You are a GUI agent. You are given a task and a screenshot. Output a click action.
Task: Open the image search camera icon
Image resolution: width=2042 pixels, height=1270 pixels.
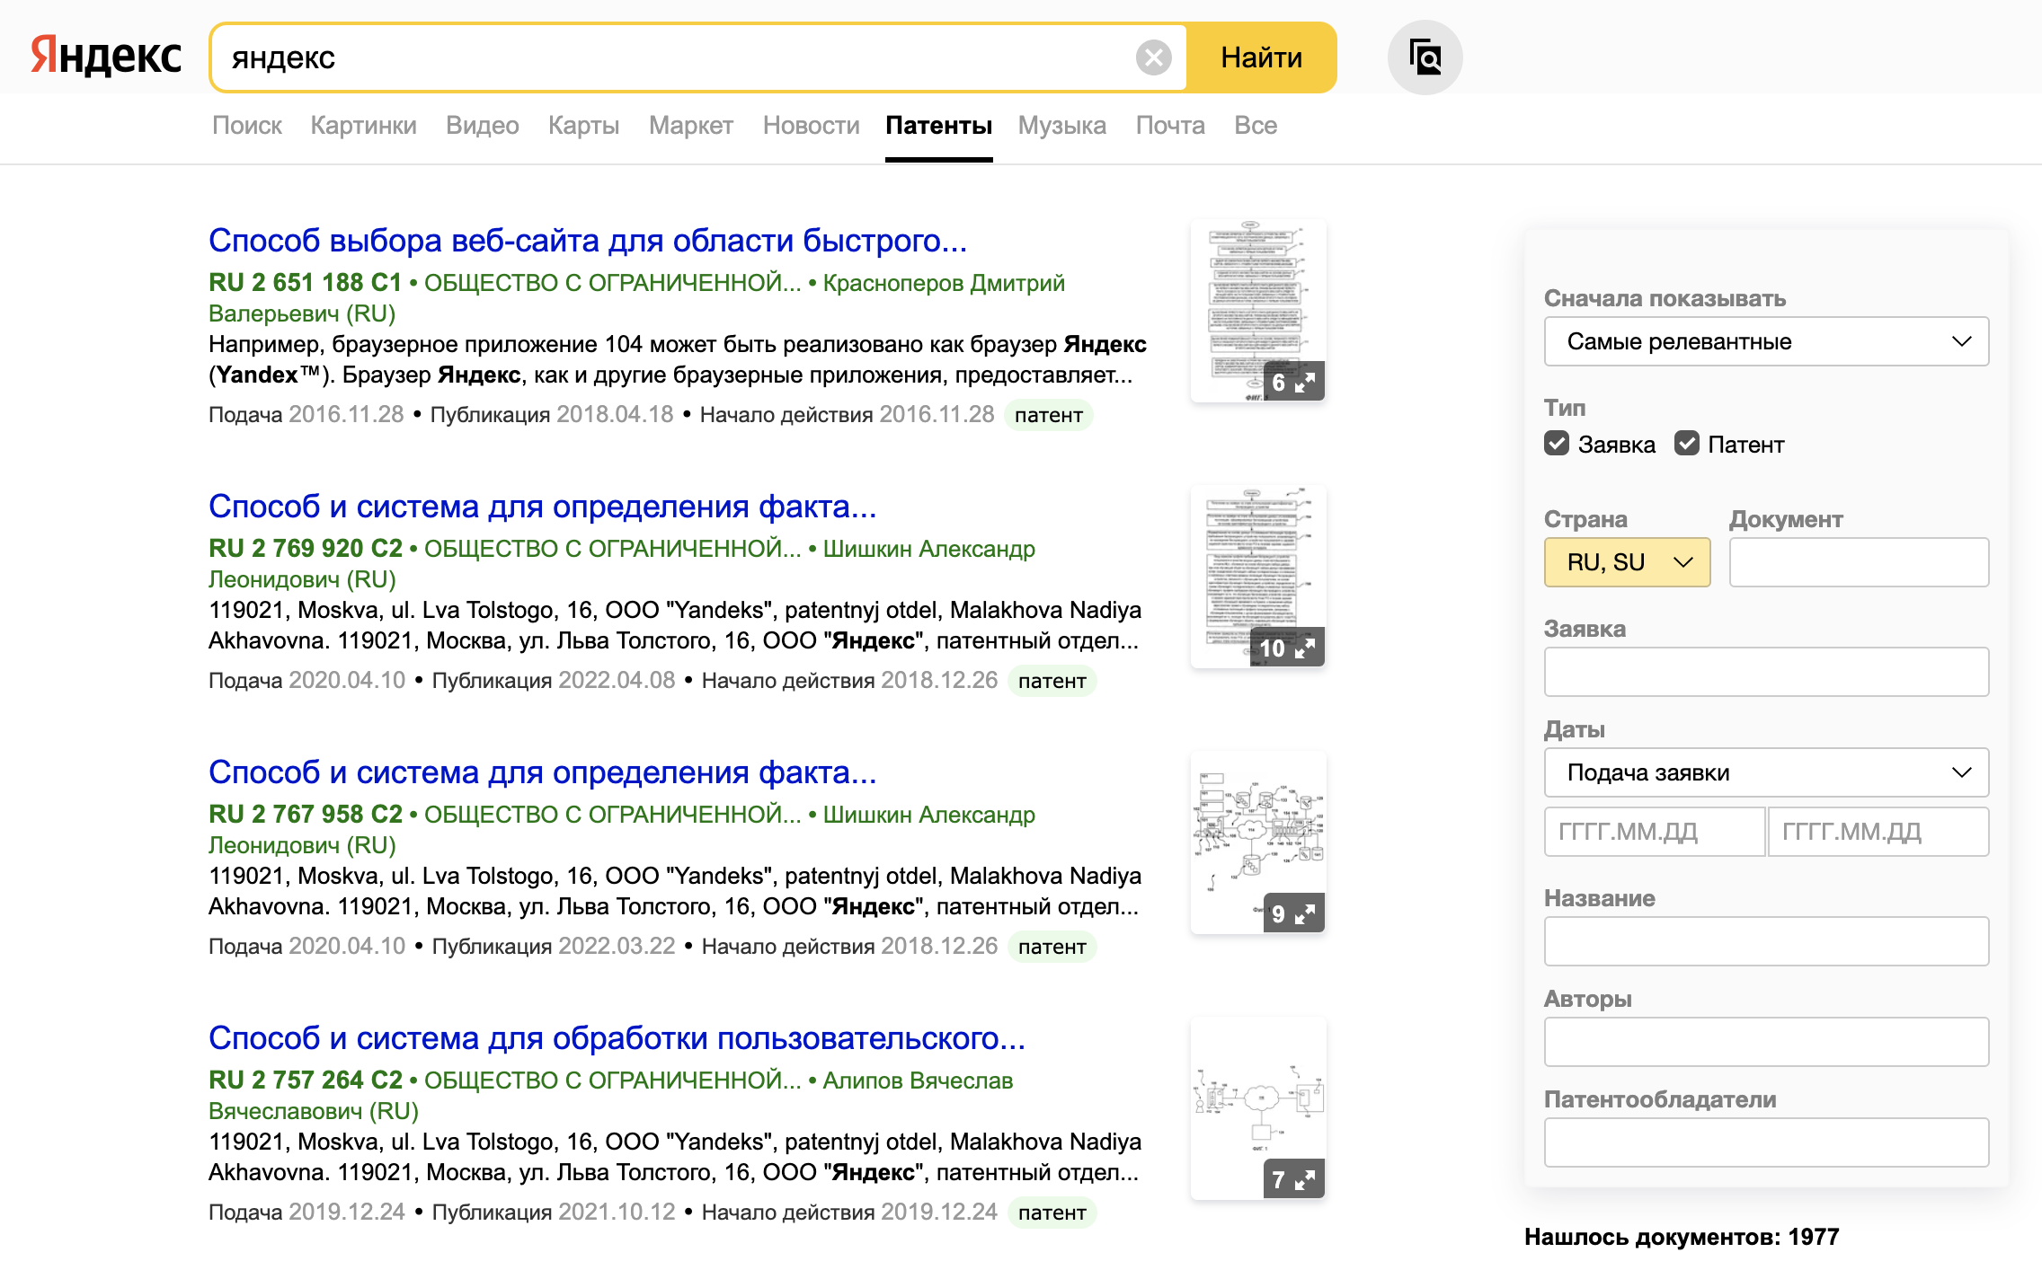(1425, 57)
